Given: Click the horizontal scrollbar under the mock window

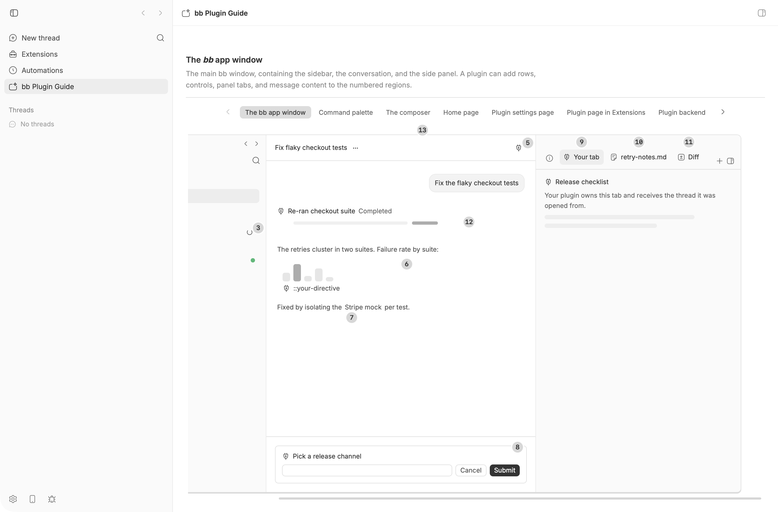Looking at the screenshot, I should pos(520,498).
